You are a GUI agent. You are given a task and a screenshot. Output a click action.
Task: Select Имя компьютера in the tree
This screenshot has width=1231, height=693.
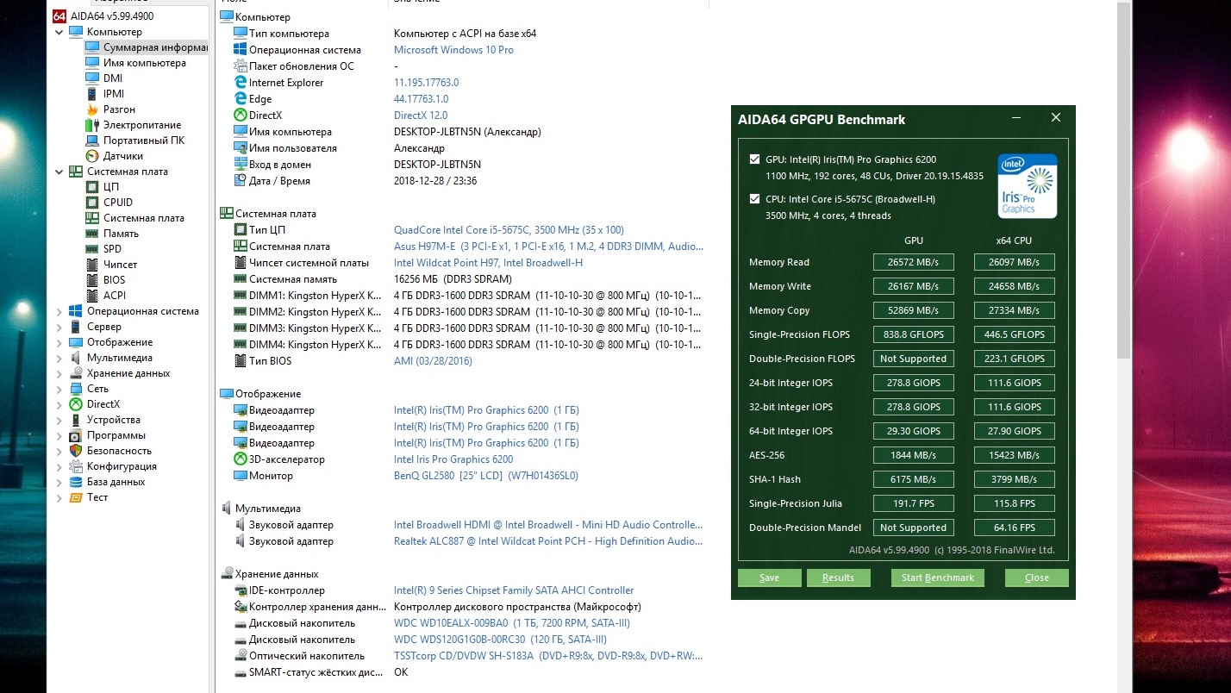[x=145, y=63]
